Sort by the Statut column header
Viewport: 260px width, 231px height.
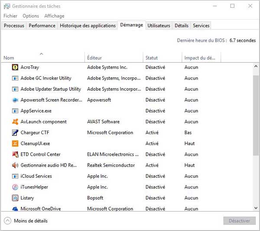[x=162, y=58]
